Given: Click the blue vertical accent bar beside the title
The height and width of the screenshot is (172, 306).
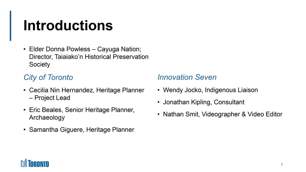Looking at the screenshot, I should (11, 26).
